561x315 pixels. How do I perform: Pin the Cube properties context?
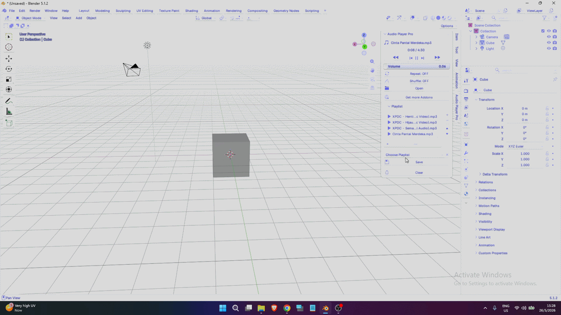pyautogui.click(x=555, y=80)
